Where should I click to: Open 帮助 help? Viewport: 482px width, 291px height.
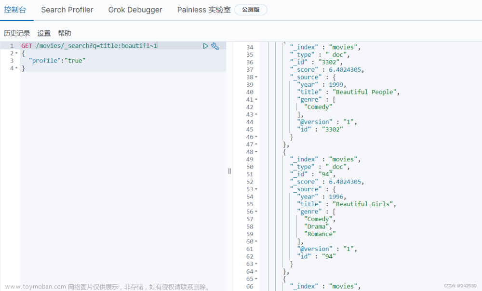pos(65,33)
